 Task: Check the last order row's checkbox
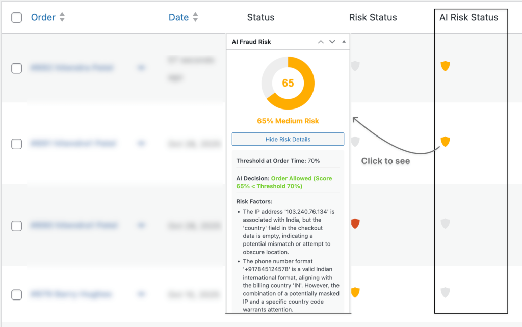16,294
